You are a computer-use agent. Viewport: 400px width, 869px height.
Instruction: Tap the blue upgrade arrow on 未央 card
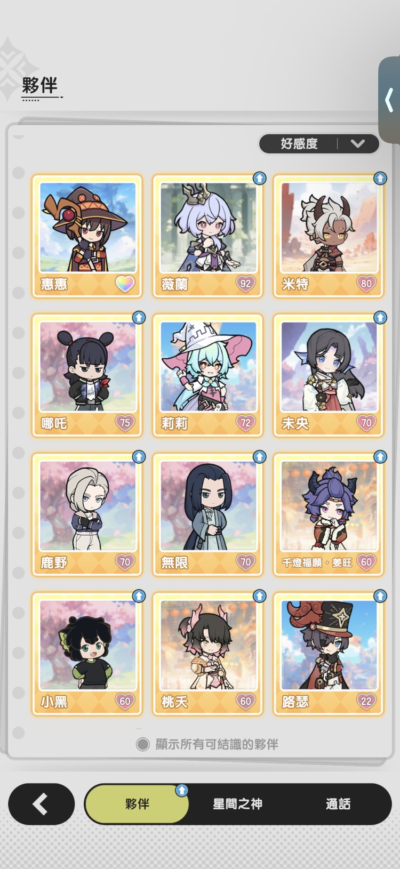click(380, 318)
